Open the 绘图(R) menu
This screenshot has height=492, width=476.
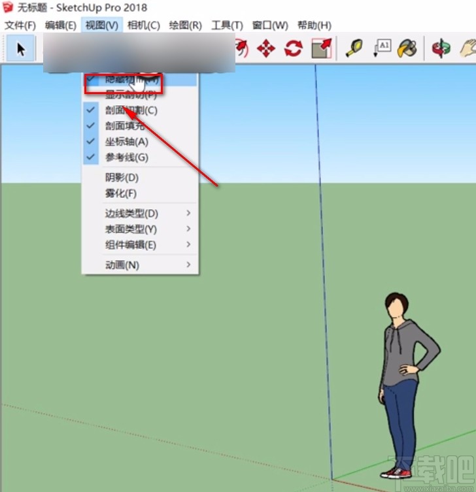click(x=185, y=25)
